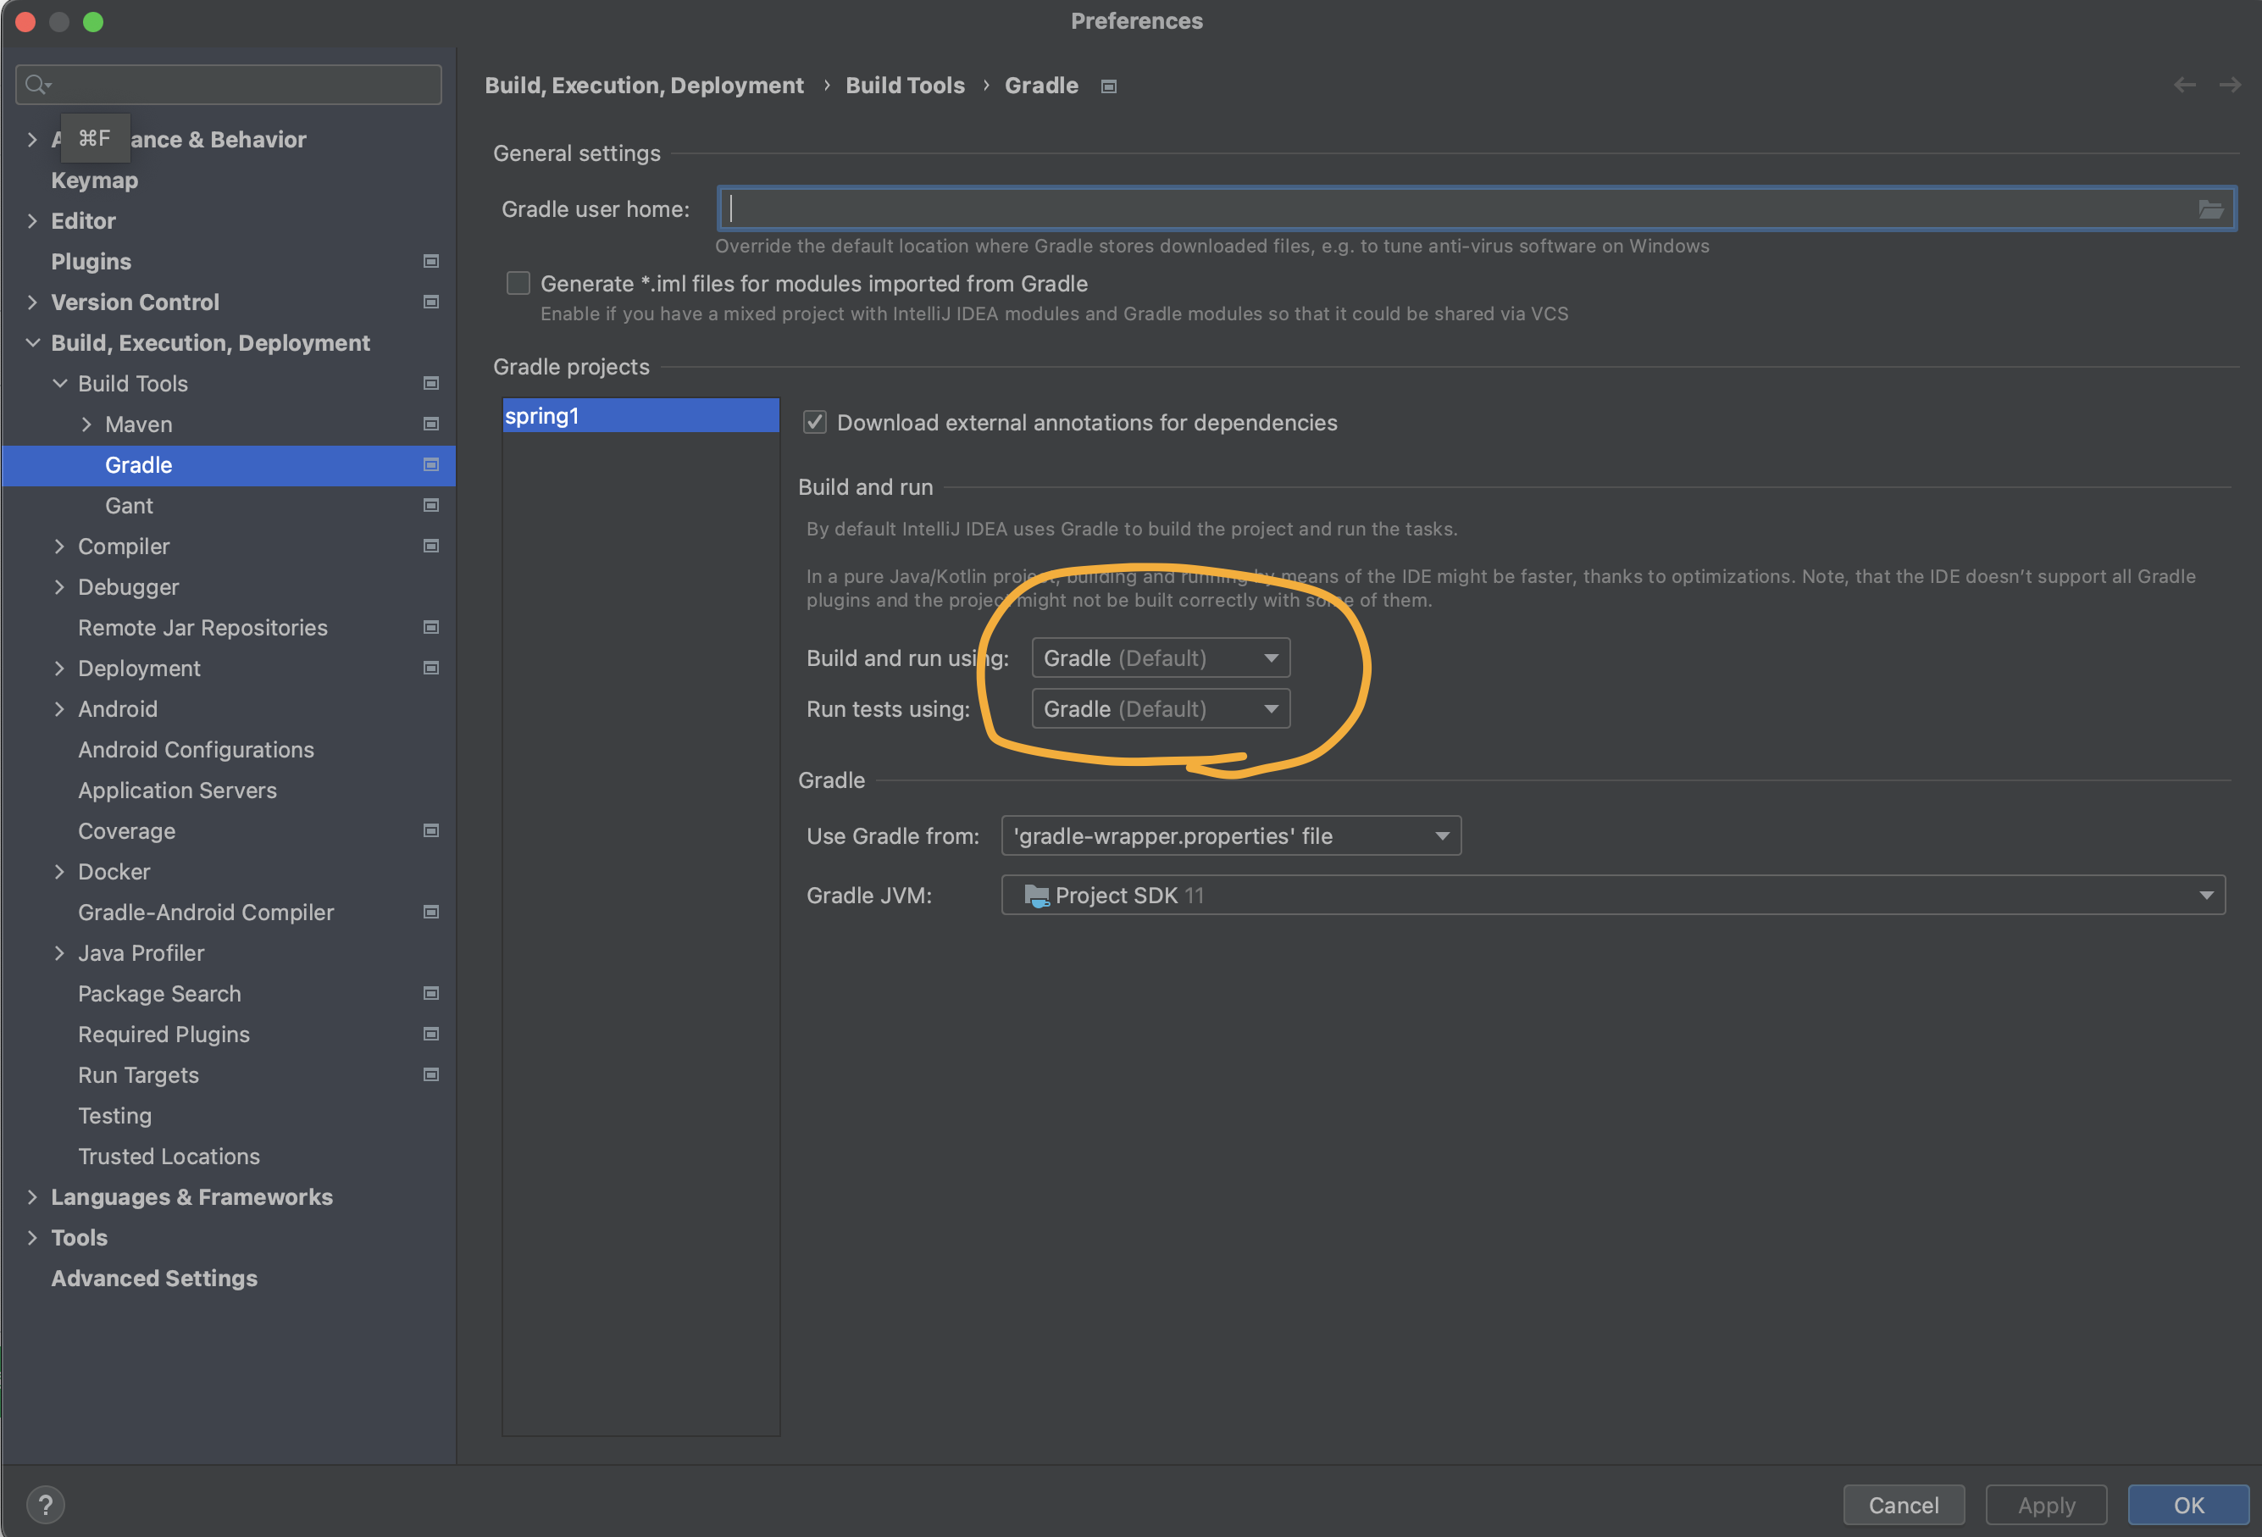
Task: Click Build, Execution, Deployment breadcrumb
Action: (645, 86)
